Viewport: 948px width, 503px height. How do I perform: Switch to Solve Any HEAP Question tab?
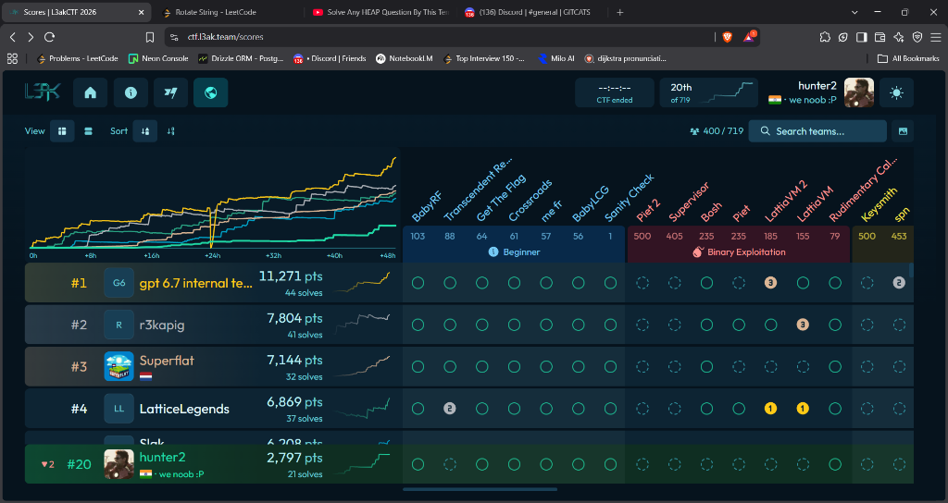coord(380,12)
